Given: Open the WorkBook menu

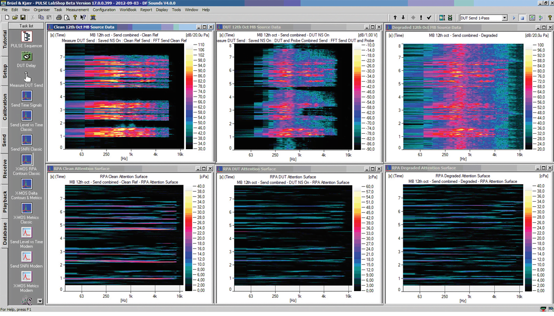Looking at the screenshot, I should tap(128, 9).
